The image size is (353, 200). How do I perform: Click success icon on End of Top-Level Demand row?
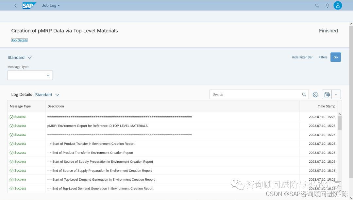coord(11,189)
